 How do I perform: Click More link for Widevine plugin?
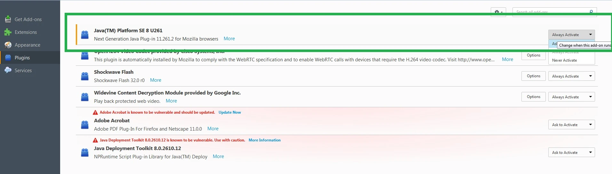pos(171,101)
